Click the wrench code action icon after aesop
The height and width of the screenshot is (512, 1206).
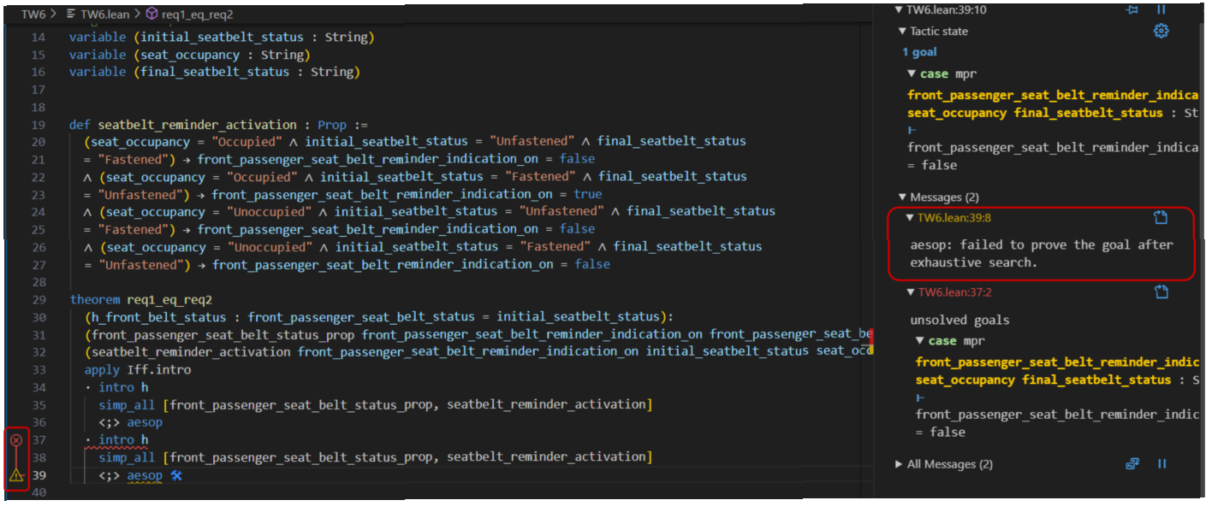tap(176, 475)
